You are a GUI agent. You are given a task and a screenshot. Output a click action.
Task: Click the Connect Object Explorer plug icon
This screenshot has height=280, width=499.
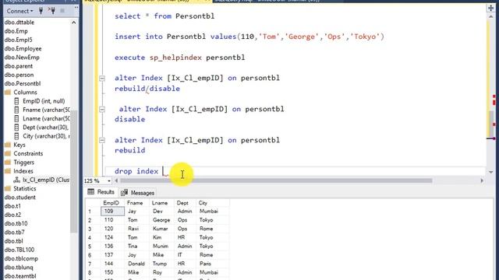click(x=41, y=11)
